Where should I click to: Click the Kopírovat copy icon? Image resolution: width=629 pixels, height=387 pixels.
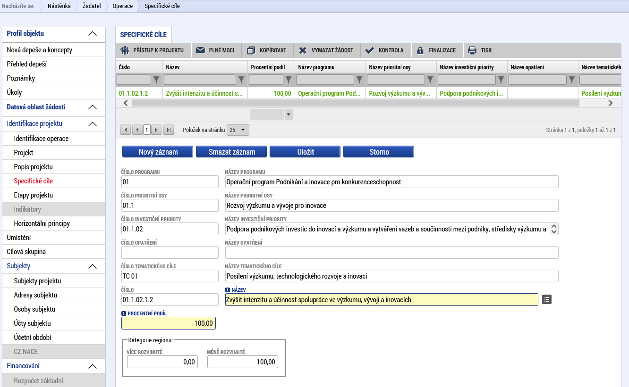(251, 50)
